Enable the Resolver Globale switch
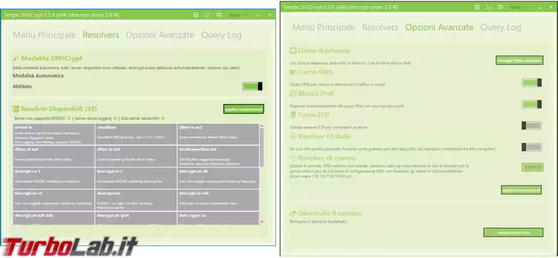Viewport: 558px width, 258px height. 532,147
